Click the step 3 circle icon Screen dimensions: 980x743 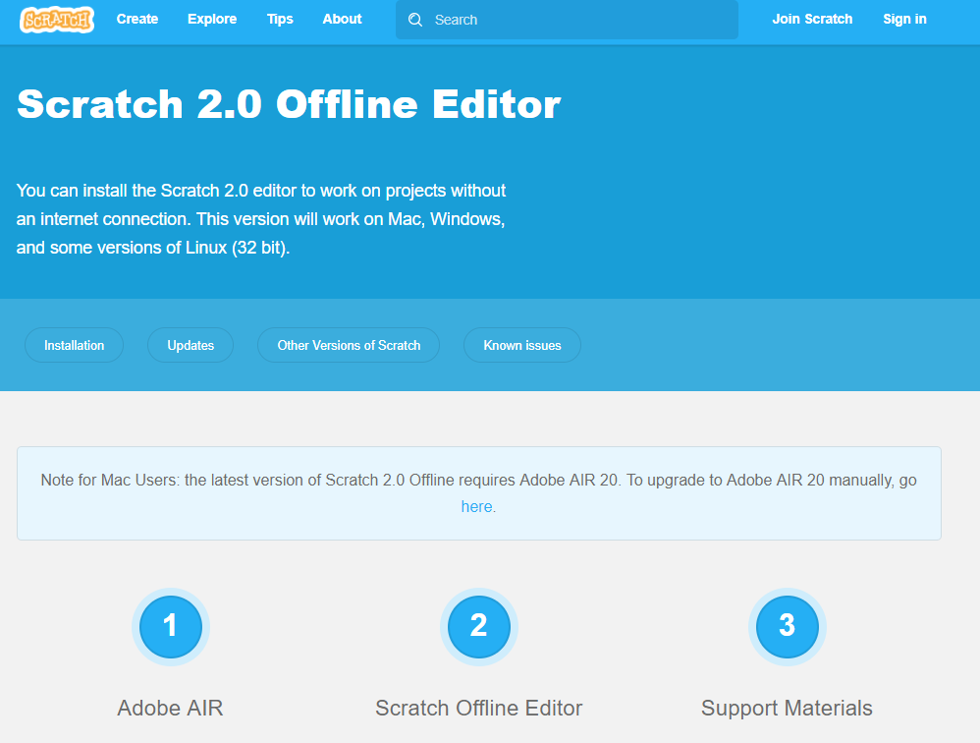pos(787,627)
